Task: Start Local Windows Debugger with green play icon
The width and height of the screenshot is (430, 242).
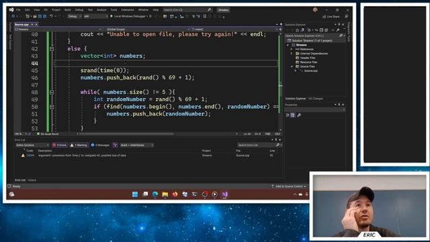Action: [x=130, y=16]
